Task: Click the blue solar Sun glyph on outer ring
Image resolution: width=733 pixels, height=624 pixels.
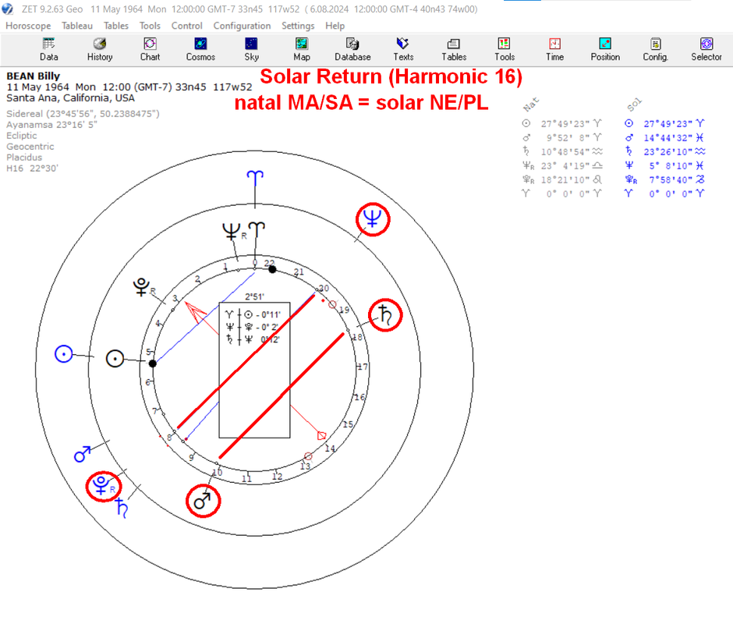Action: click(x=64, y=353)
